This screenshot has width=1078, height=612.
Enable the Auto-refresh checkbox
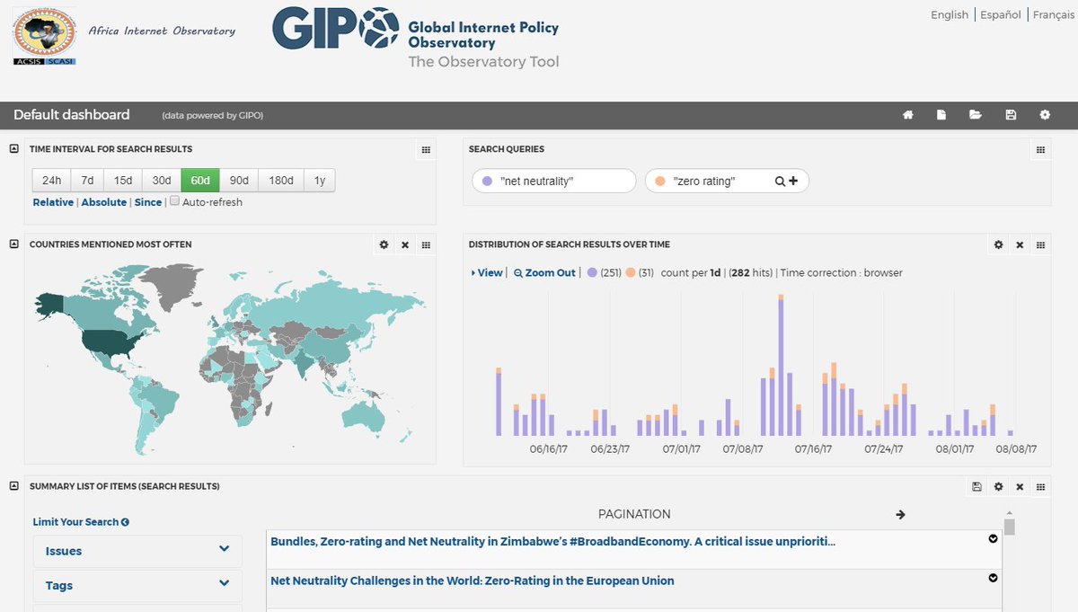coord(175,201)
